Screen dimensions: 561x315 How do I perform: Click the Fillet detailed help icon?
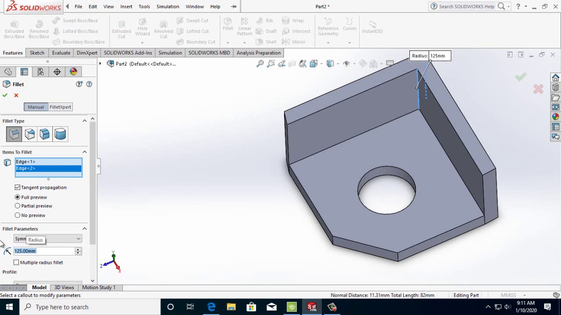pos(79,84)
